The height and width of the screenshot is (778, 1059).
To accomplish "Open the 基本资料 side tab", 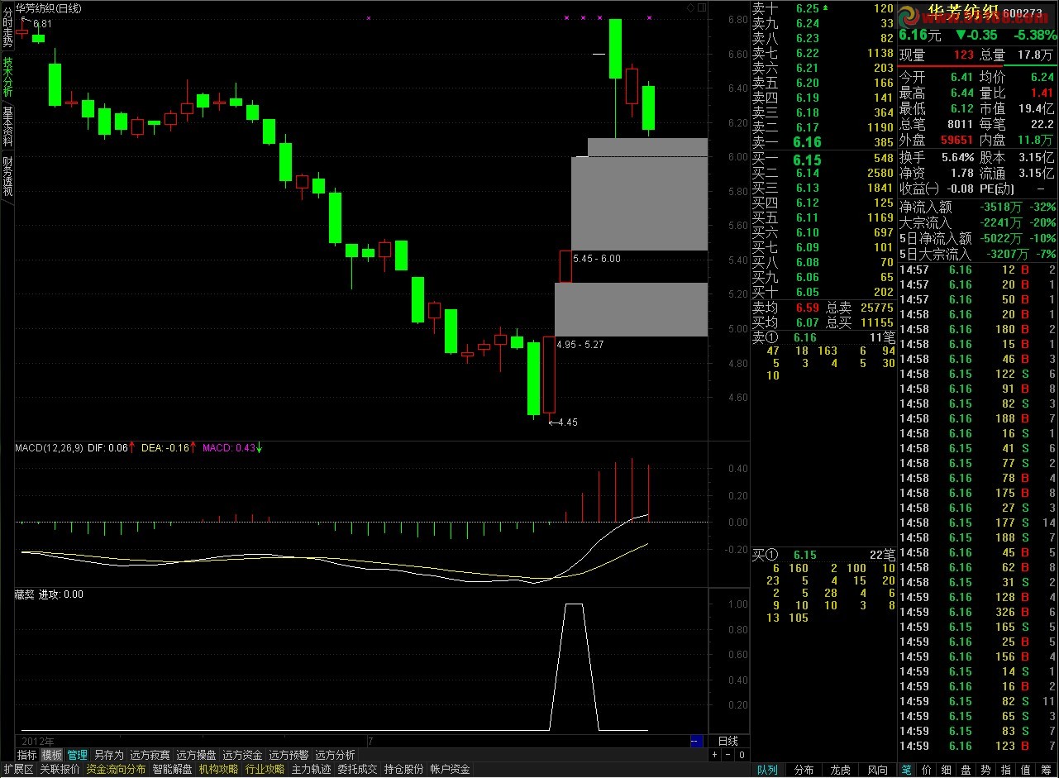I will click(x=7, y=126).
